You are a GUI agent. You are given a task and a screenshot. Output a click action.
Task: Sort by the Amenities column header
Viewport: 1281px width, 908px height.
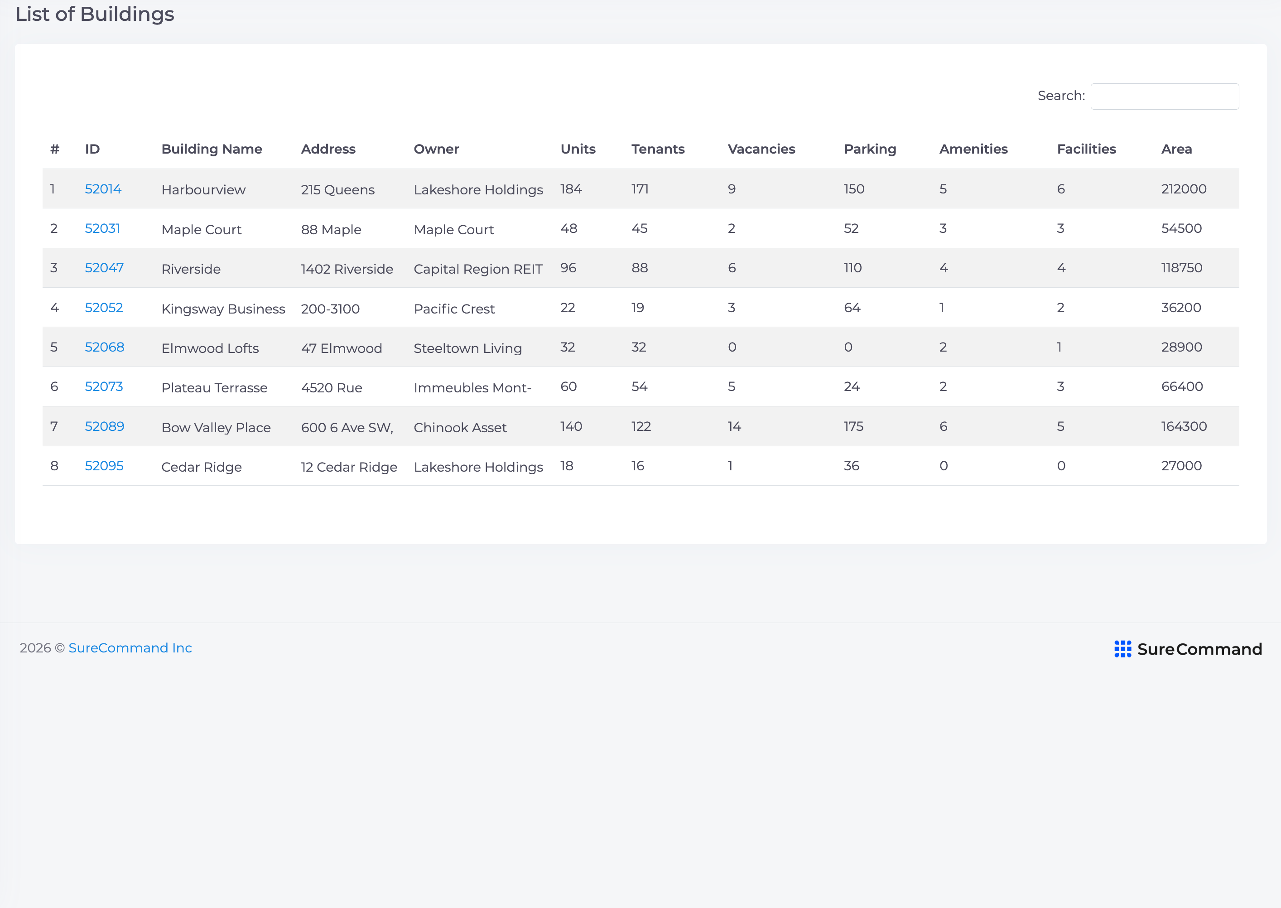coord(973,149)
